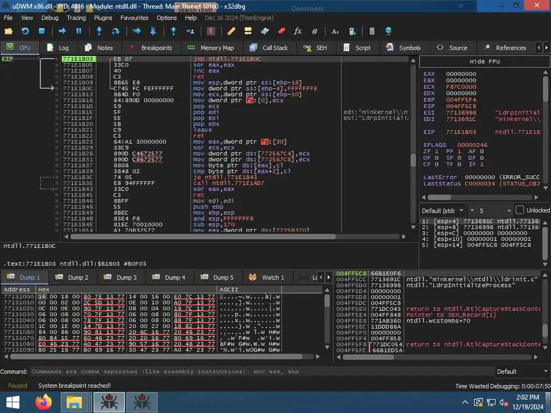The image size is (551, 413).
Task: Step over with the curved arrow icon
Action: (x=116, y=31)
